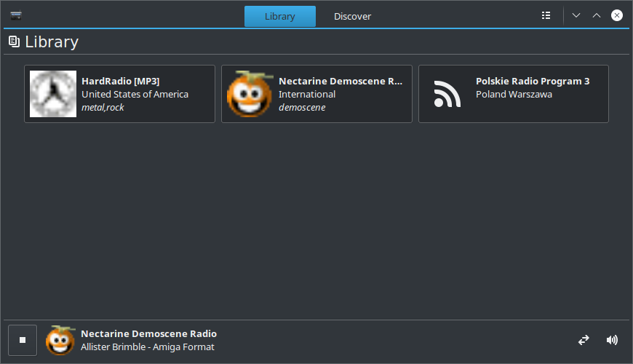Switch to the Library tab
Image resolution: width=633 pixels, height=364 pixels.
(280, 16)
